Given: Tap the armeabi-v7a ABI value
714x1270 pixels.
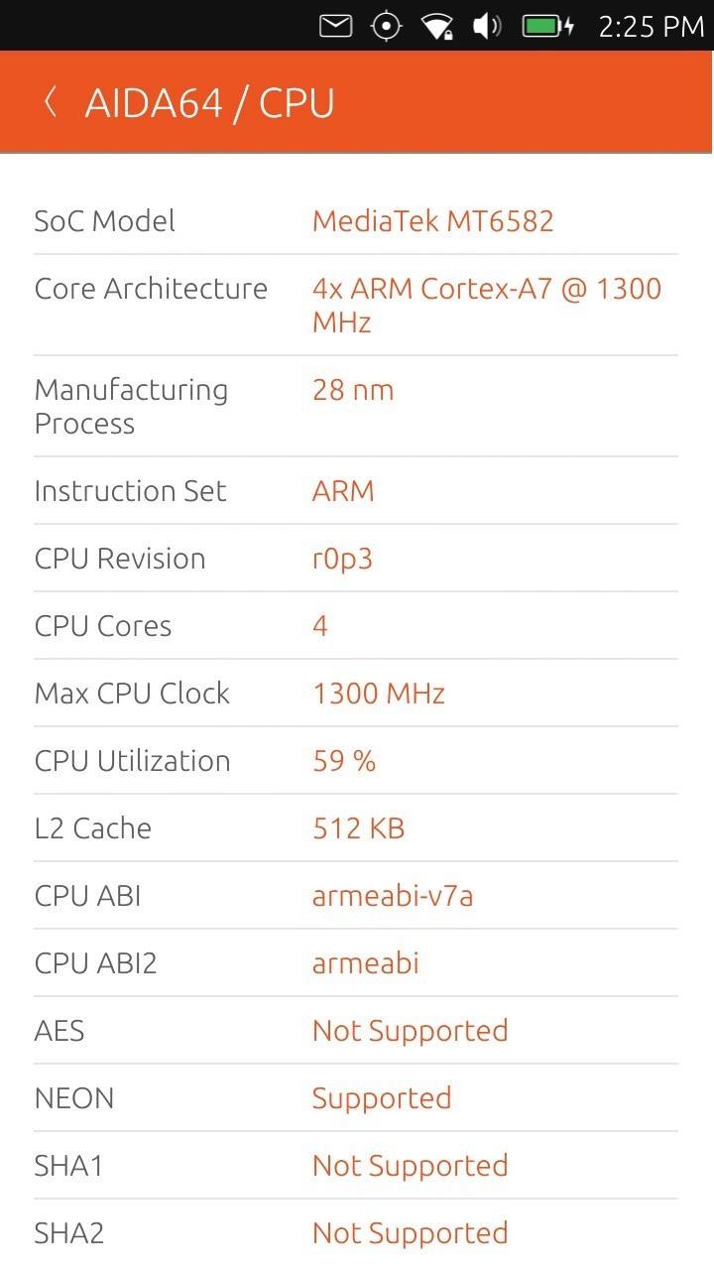Looking at the screenshot, I should click(393, 896).
